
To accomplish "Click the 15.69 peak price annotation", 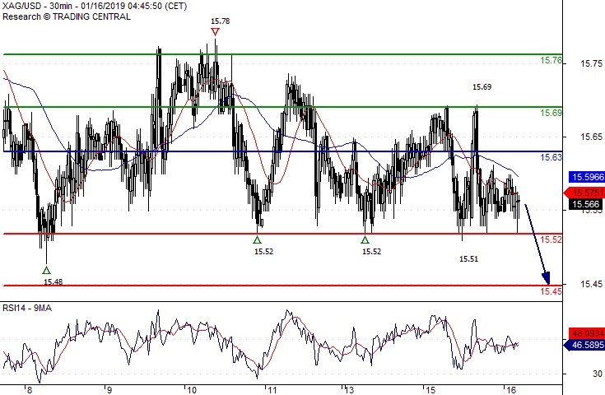I will coord(482,86).
